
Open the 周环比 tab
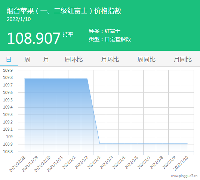74,60
